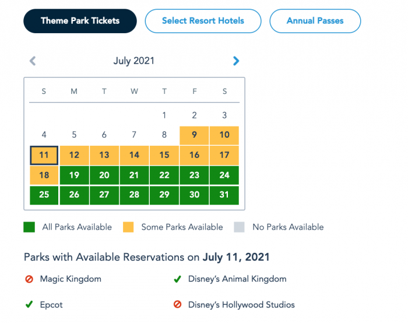408x323 pixels.
Task: Switch to the Annual Passes tab
Action: (x=315, y=21)
